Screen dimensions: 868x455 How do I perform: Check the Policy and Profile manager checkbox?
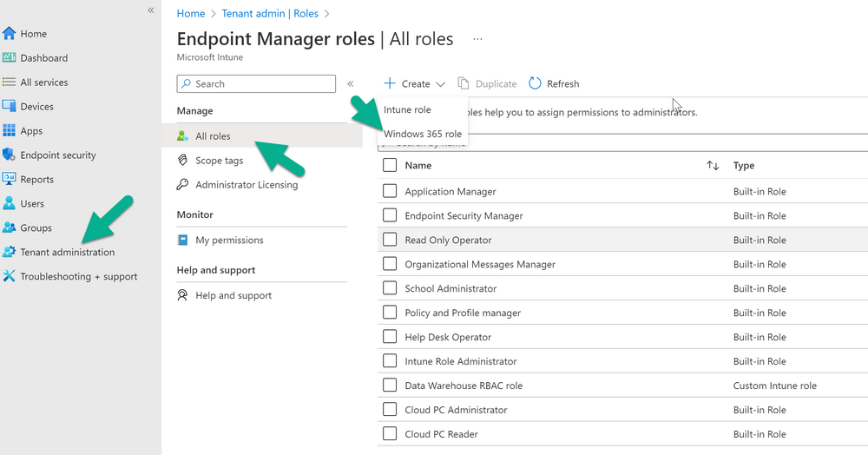tap(390, 313)
